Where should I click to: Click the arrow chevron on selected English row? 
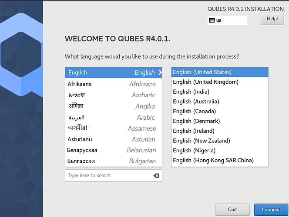coord(160,72)
